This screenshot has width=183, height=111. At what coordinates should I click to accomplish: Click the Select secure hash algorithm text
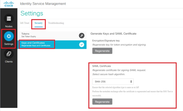109,74
